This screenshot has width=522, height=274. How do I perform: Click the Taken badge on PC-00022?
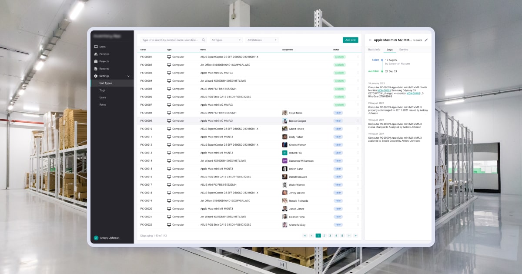[x=338, y=224]
